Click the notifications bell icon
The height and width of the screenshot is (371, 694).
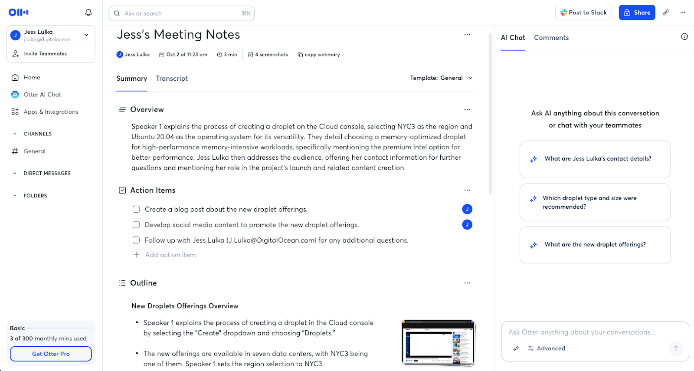[x=88, y=13]
